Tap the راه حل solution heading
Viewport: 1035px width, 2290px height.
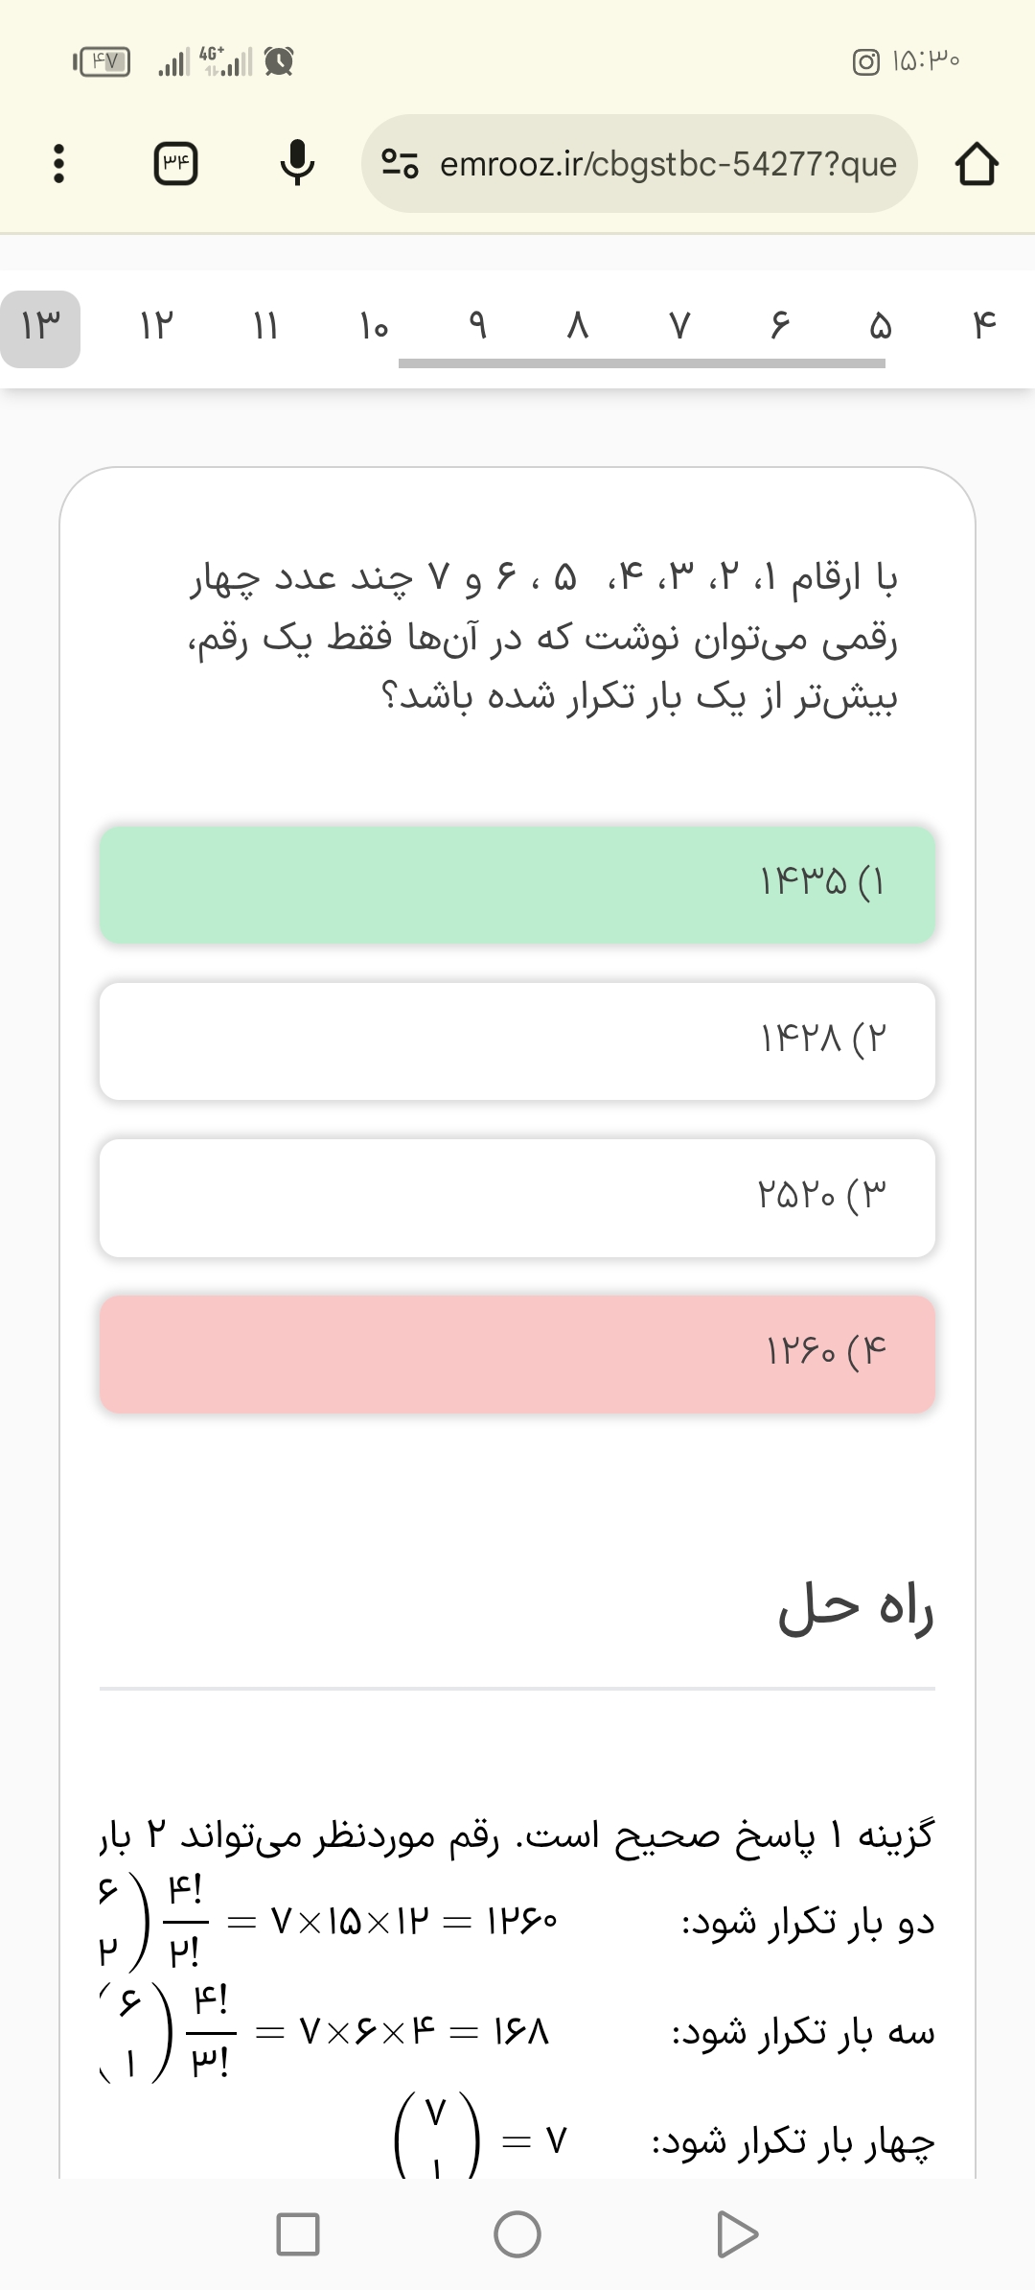pyautogui.click(x=855, y=1609)
